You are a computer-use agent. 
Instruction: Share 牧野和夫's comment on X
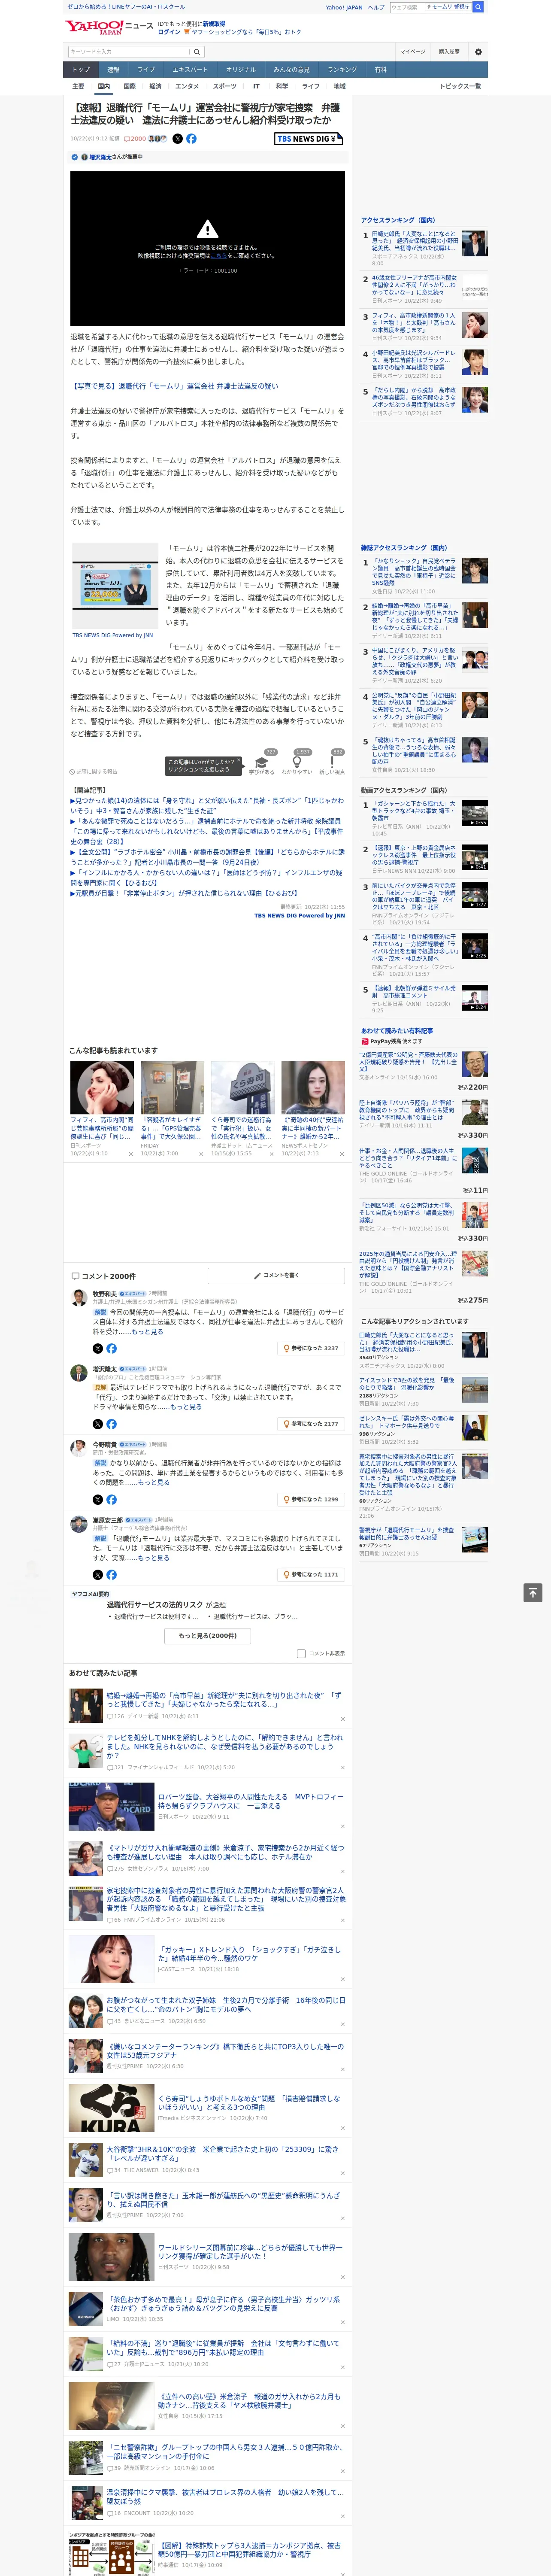coord(98,1348)
